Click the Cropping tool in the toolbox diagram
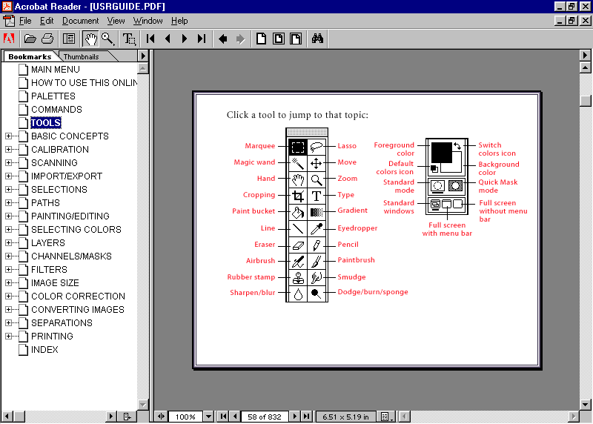593x424 pixels. point(298,196)
